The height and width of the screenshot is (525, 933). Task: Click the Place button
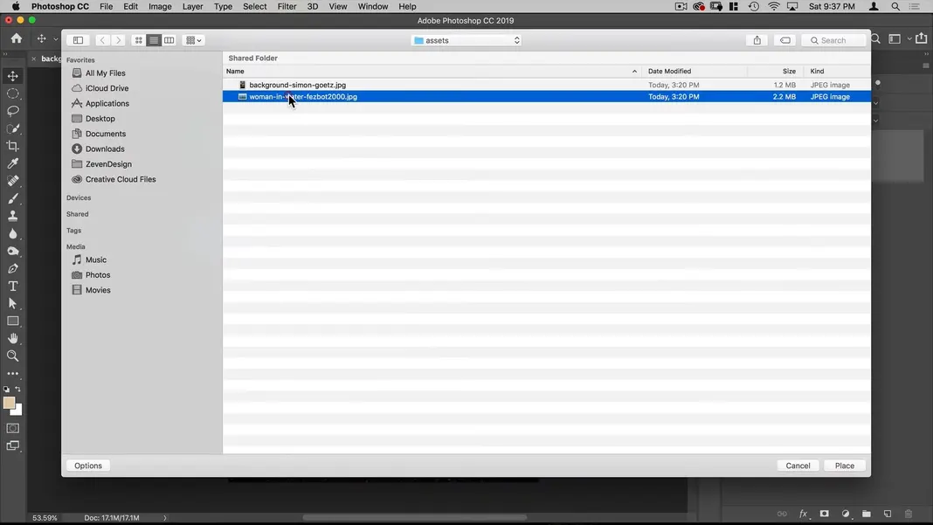pyautogui.click(x=845, y=466)
